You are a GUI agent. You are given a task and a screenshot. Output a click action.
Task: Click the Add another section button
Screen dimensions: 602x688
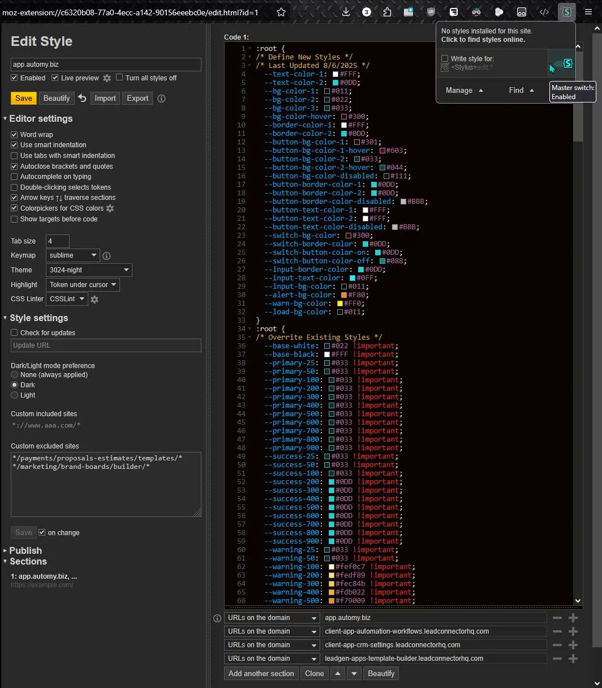coord(261,673)
